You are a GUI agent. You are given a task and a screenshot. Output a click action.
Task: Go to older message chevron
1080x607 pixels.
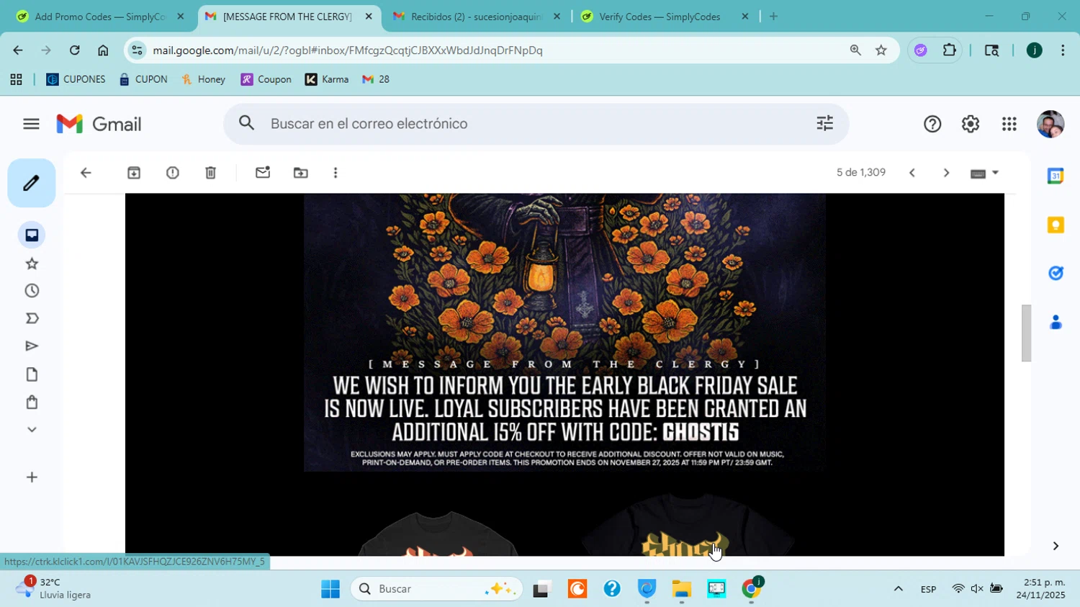click(x=946, y=173)
